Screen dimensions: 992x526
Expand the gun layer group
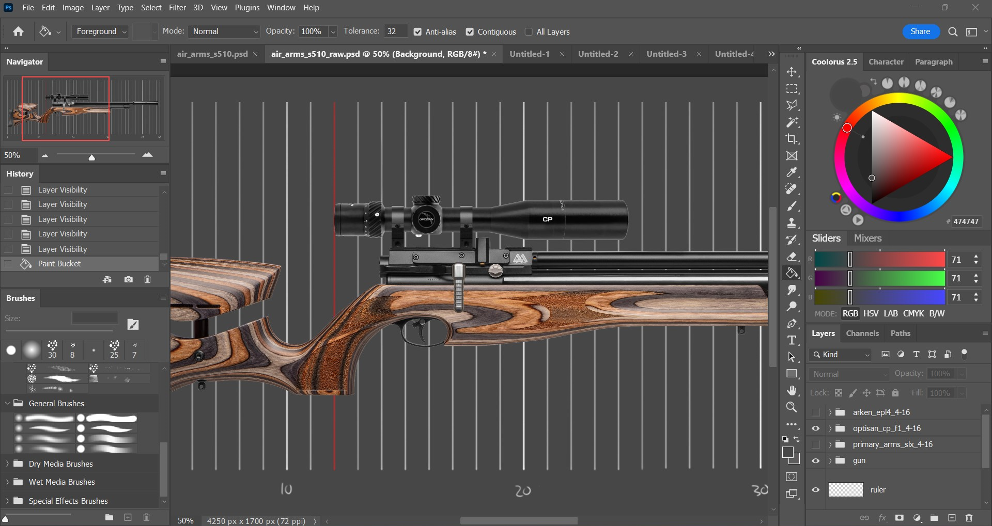coord(830,460)
